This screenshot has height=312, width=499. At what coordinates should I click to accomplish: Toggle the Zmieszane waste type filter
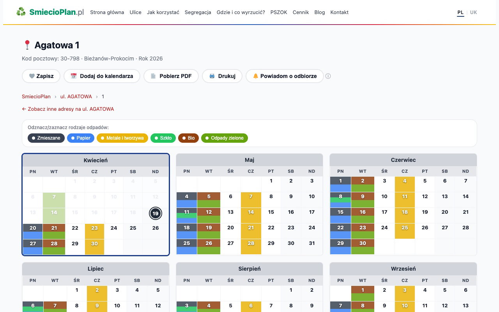(46, 138)
